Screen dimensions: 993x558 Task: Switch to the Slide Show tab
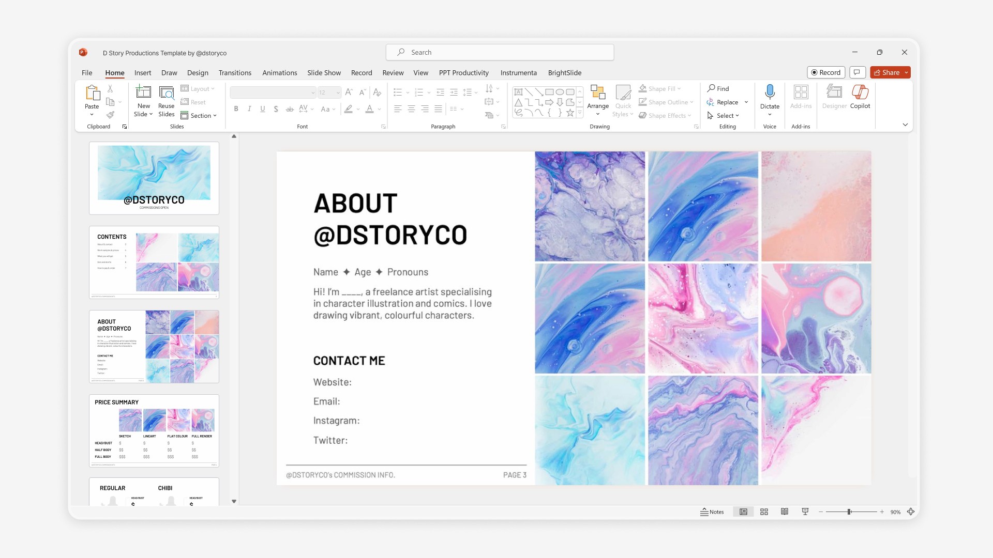click(x=324, y=73)
